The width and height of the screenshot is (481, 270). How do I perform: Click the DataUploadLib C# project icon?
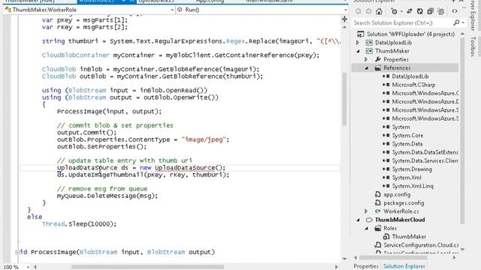[x=369, y=43]
